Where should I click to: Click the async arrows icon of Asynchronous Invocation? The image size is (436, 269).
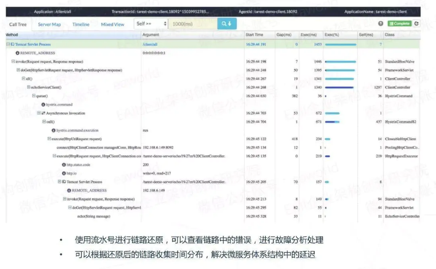(43, 113)
